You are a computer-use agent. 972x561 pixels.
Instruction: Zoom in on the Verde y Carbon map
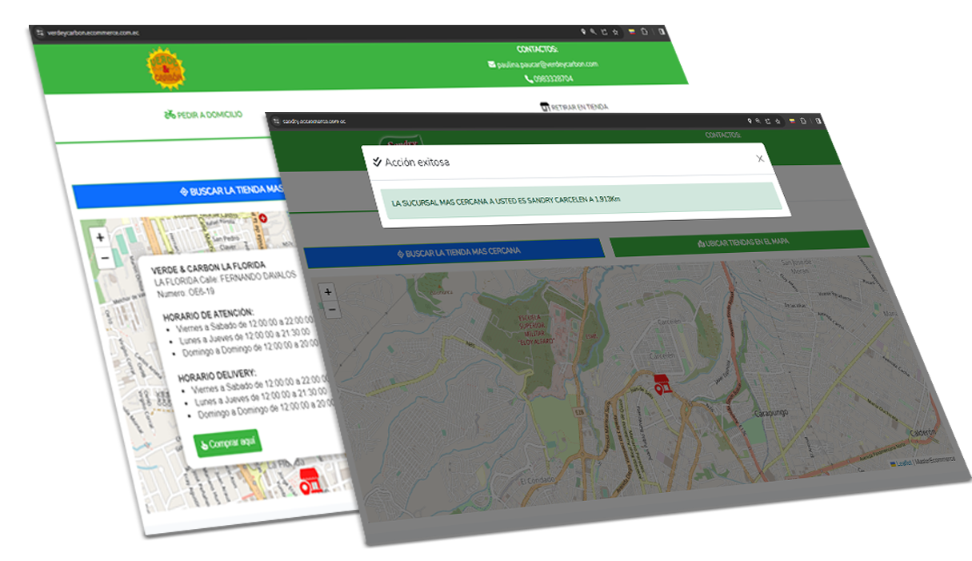(x=100, y=238)
